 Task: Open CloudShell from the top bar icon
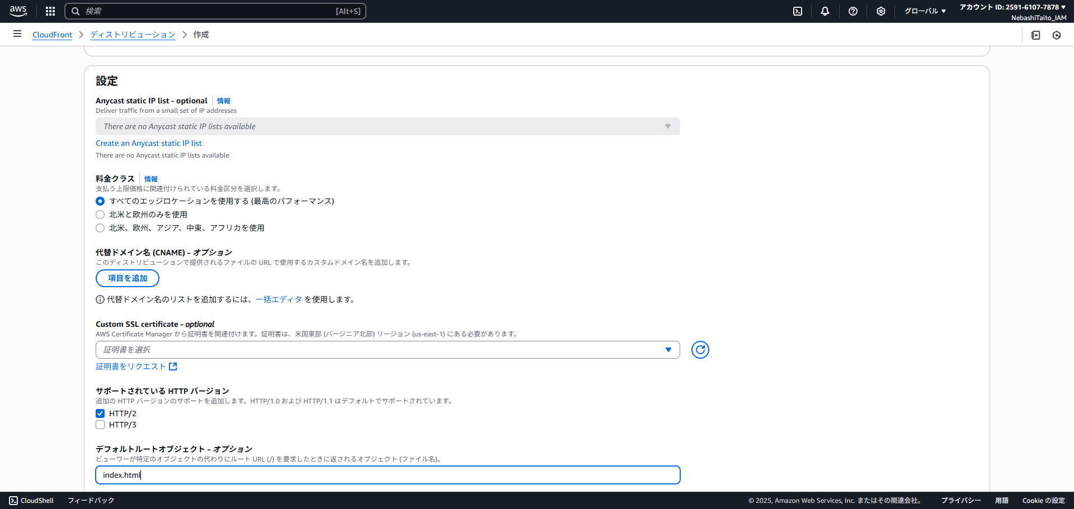coord(798,11)
